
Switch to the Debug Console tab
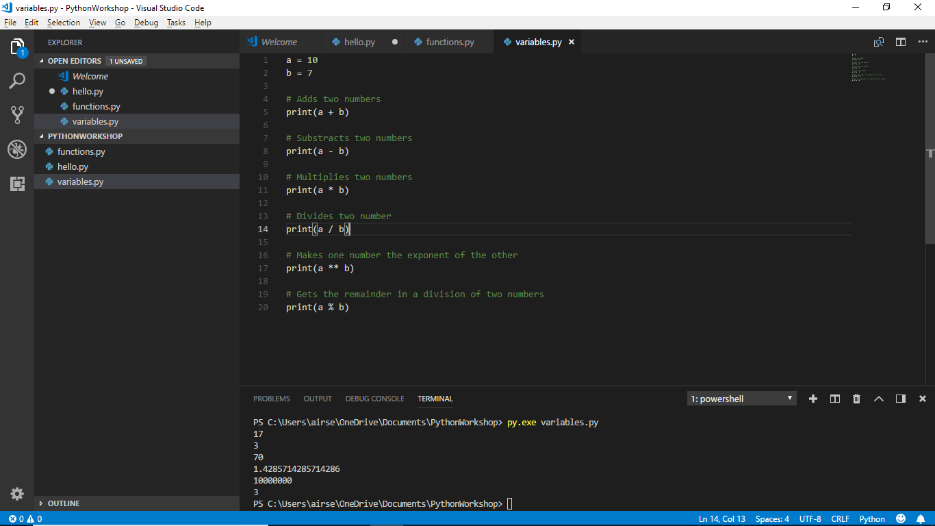[x=374, y=399]
